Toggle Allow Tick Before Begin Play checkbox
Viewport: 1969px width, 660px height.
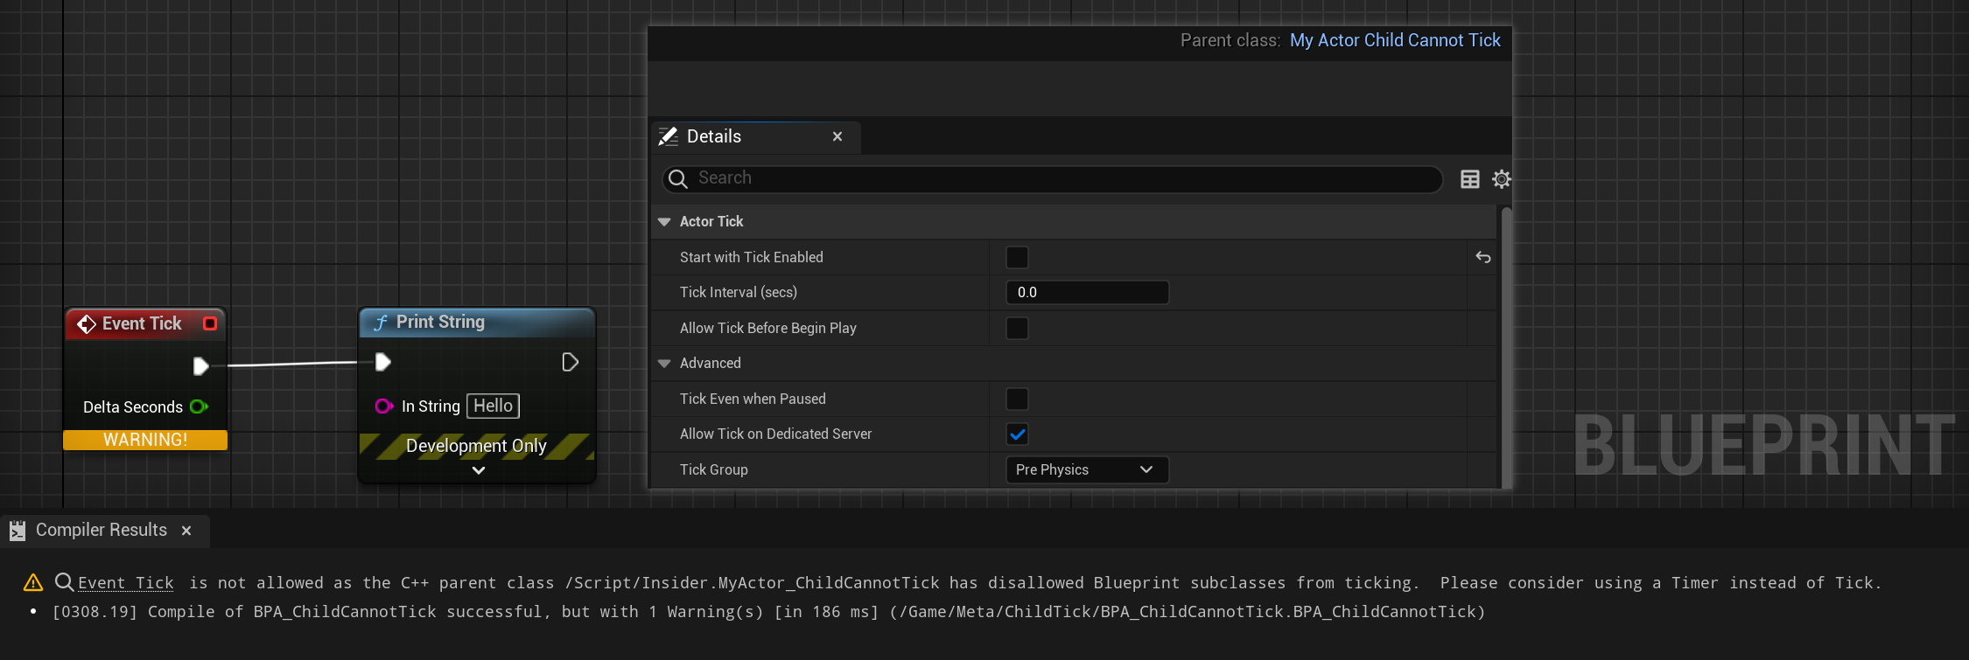[x=1017, y=328]
